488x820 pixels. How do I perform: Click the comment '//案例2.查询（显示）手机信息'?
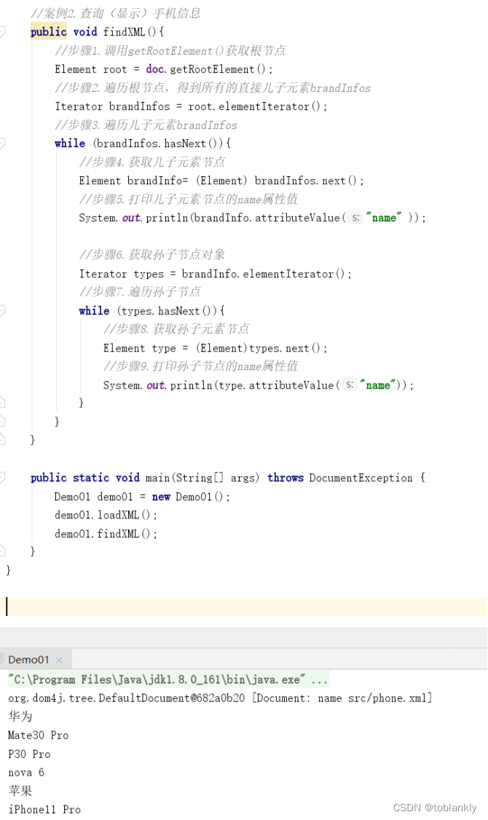[x=116, y=13]
